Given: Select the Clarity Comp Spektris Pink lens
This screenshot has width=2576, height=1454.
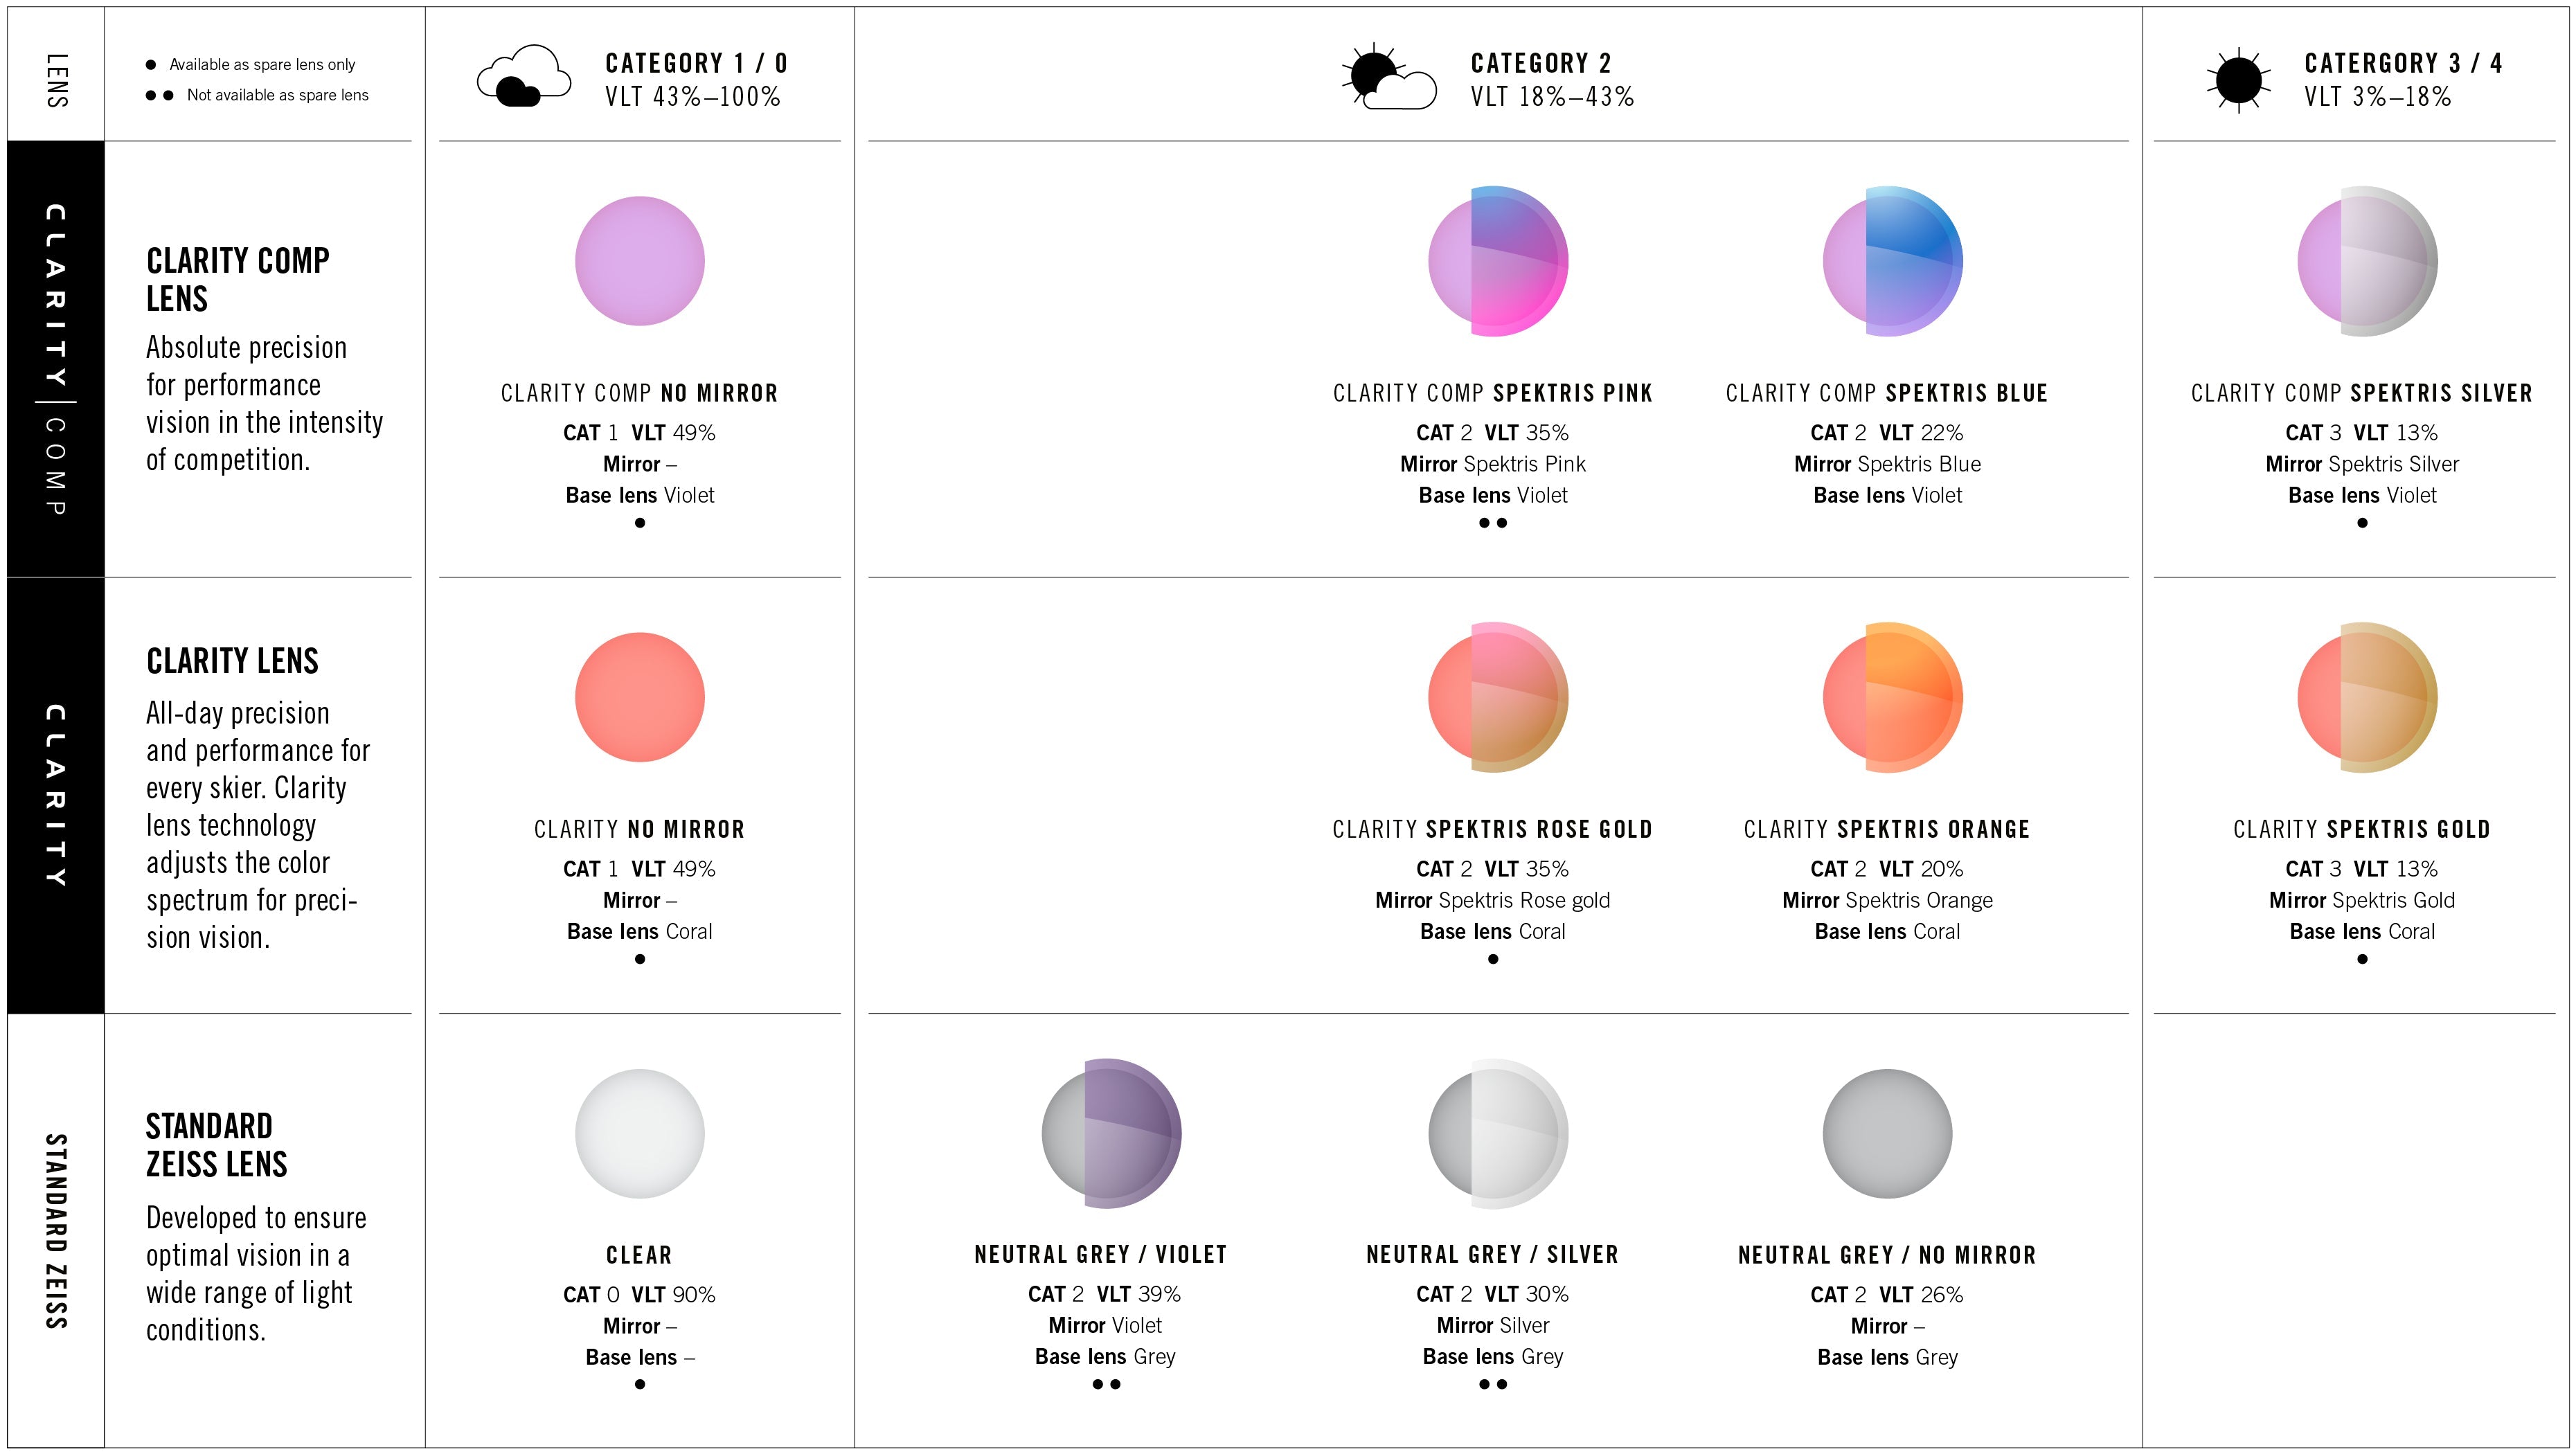Looking at the screenshot, I should (x=1497, y=261).
